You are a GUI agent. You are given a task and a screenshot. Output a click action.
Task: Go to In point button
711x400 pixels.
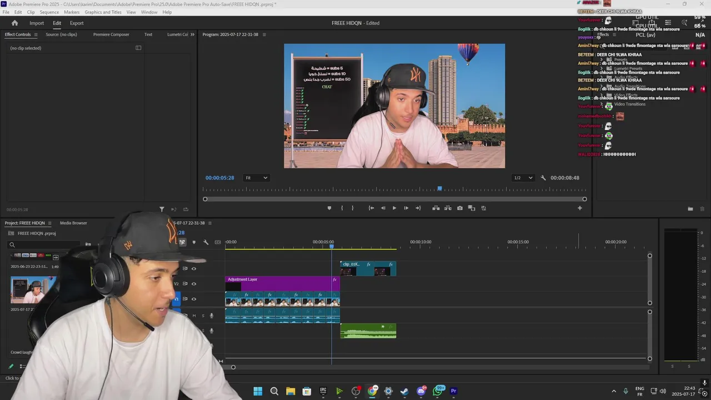[371, 208]
